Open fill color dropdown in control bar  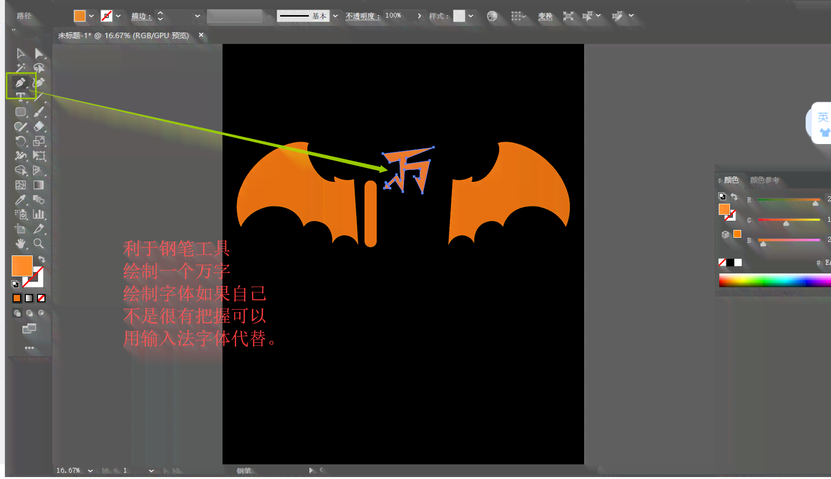(91, 16)
